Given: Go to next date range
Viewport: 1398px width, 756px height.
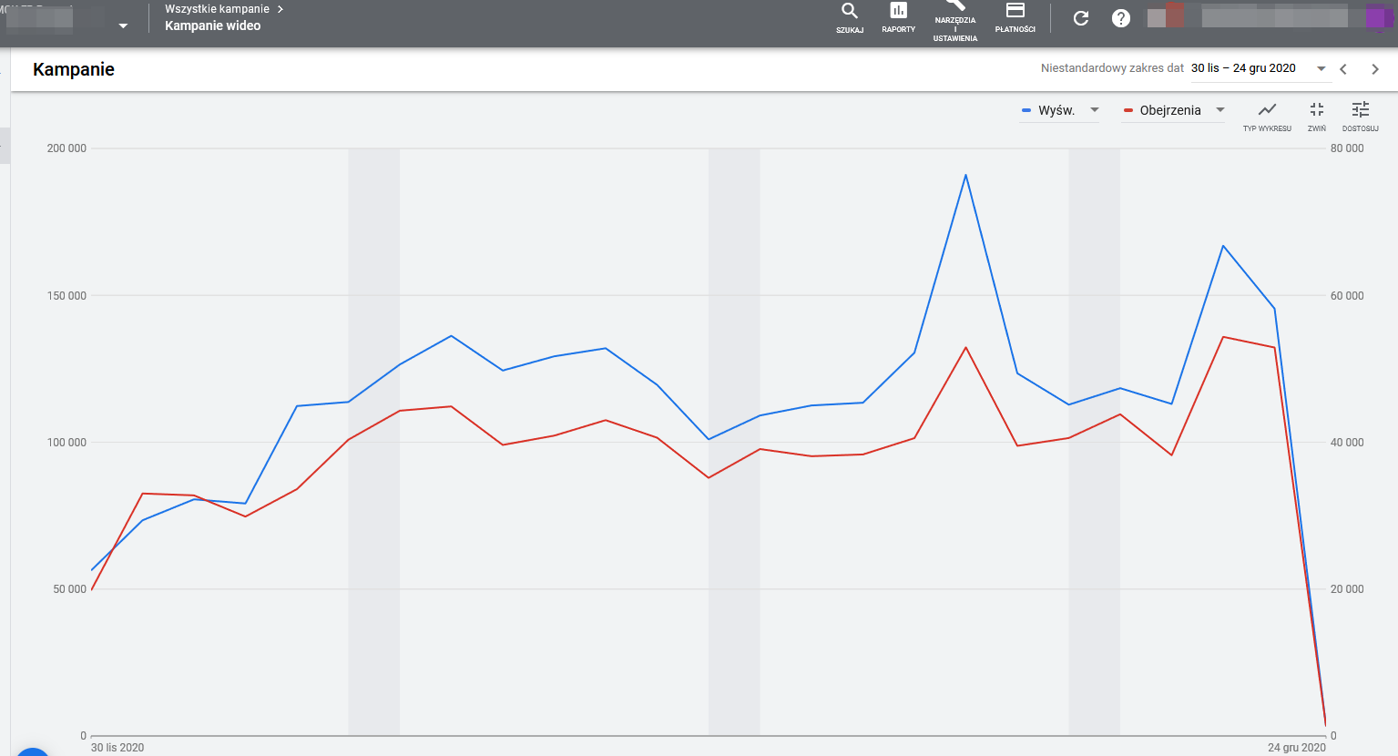Looking at the screenshot, I should pos(1375,69).
